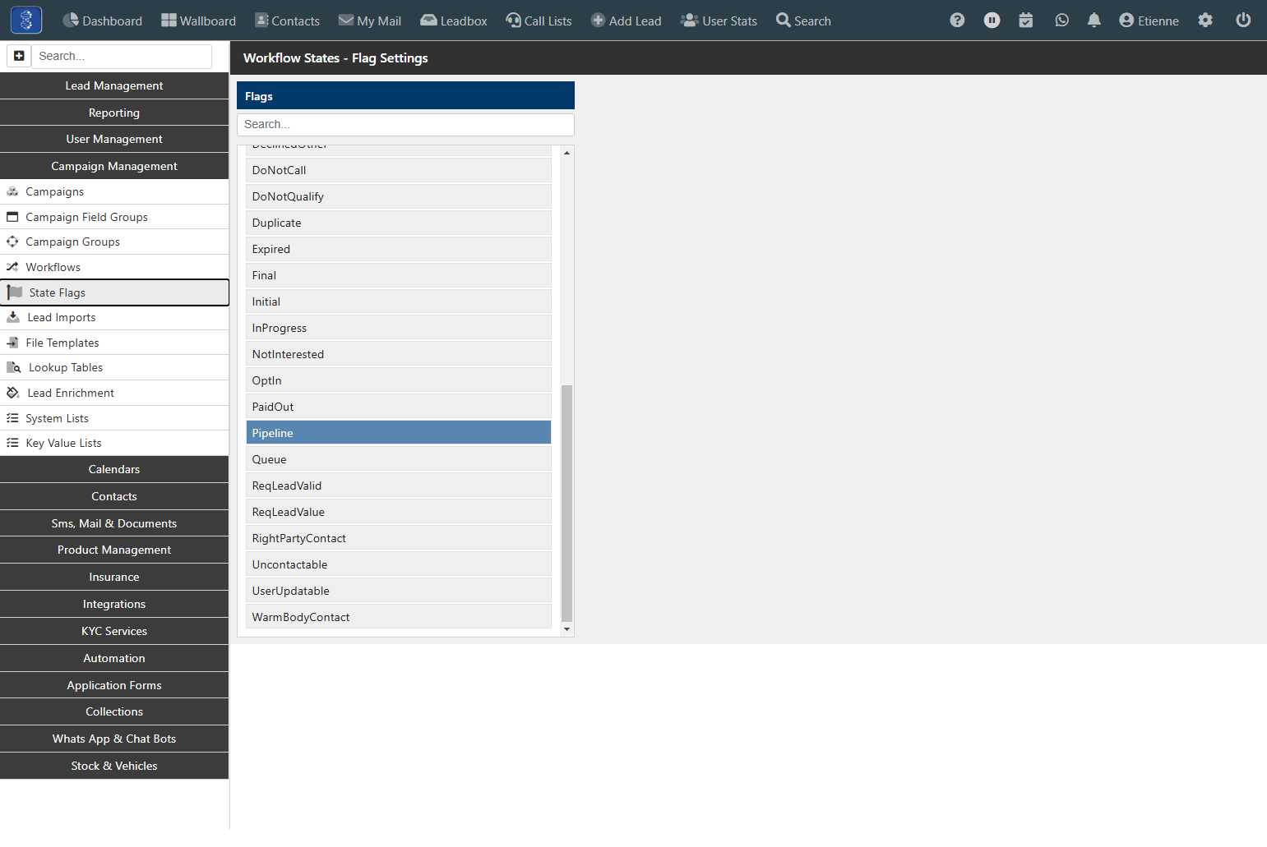Collapse the Campaign Management section
The height and width of the screenshot is (847, 1267).
point(114,166)
